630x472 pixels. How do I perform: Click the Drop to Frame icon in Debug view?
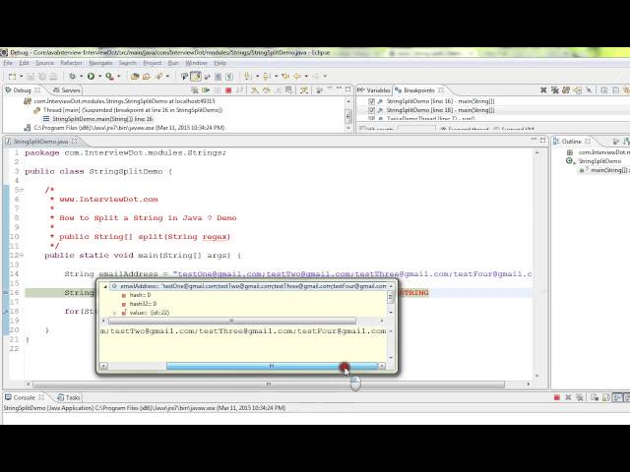pos(288,90)
